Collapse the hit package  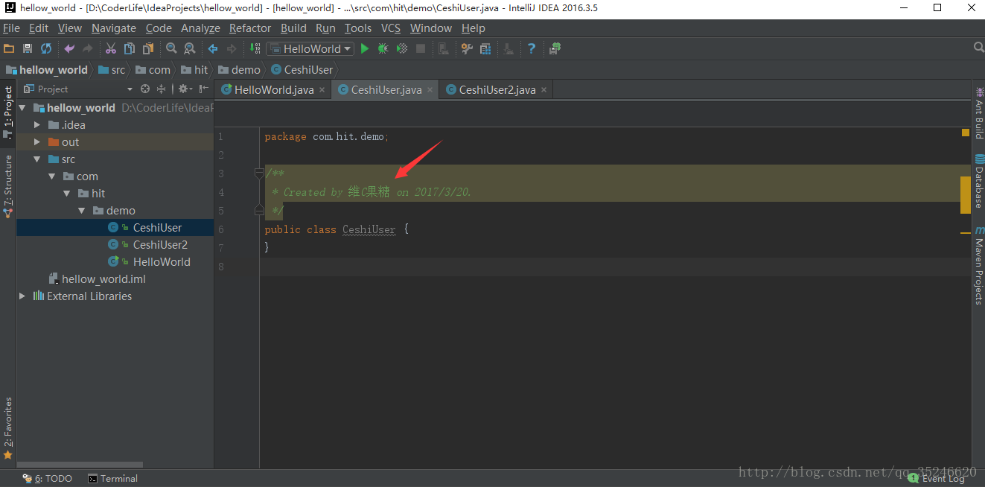67,194
